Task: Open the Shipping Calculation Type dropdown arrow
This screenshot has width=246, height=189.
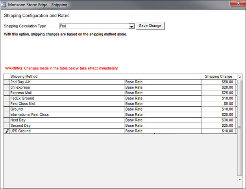Action: click(132, 26)
